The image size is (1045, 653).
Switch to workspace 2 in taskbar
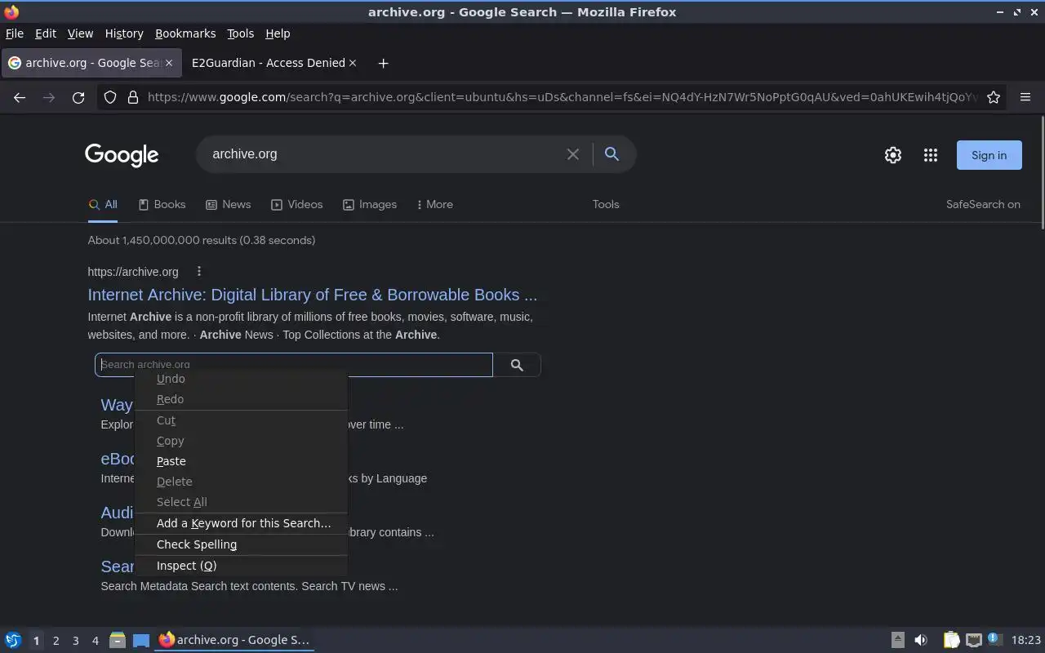coord(56,641)
